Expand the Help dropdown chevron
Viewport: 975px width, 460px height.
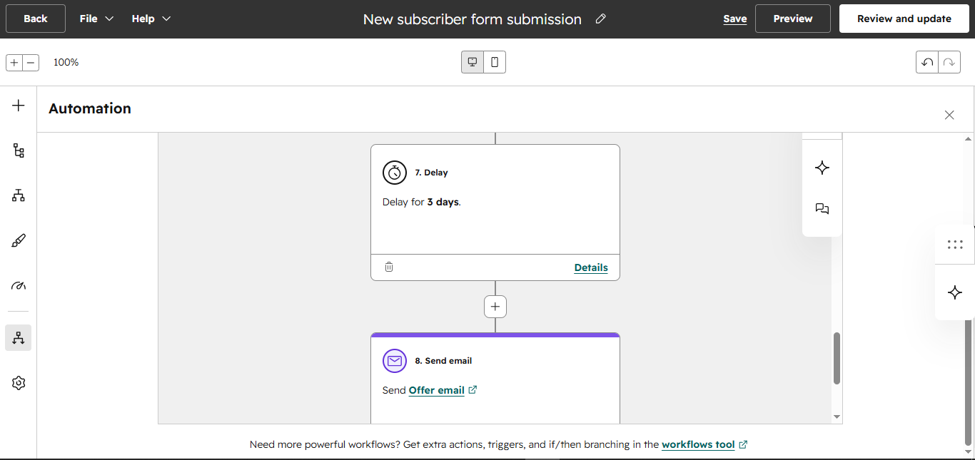(166, 19)
